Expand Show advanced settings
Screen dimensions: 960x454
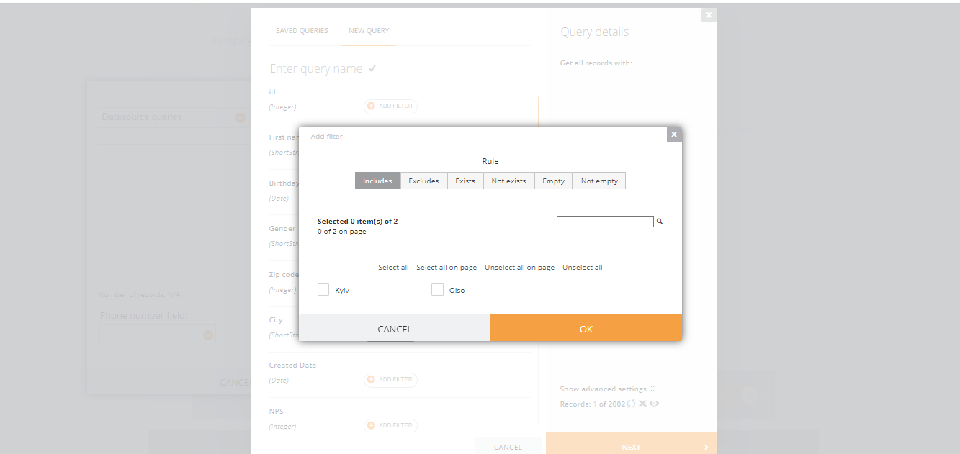(x=607, y=389)
